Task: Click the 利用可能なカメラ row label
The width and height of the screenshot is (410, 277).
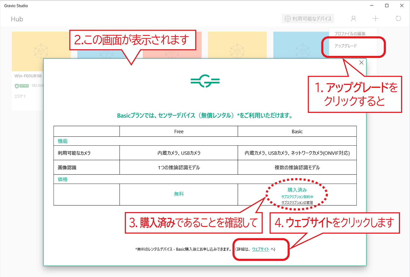Action: 74,153
